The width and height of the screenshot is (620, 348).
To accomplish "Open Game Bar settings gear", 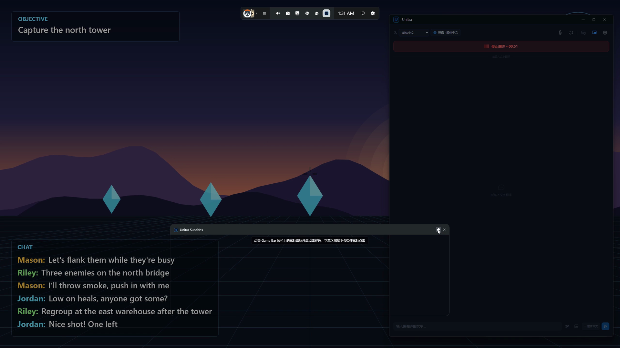I will 373,14.
